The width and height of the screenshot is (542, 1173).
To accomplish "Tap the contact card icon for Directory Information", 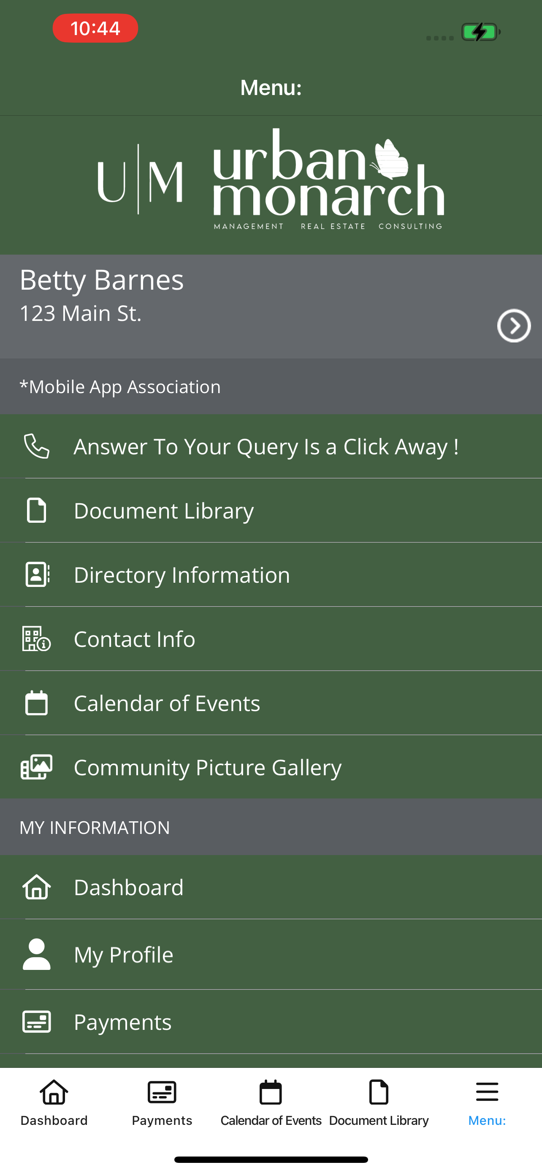I will [x=37, y=574].
